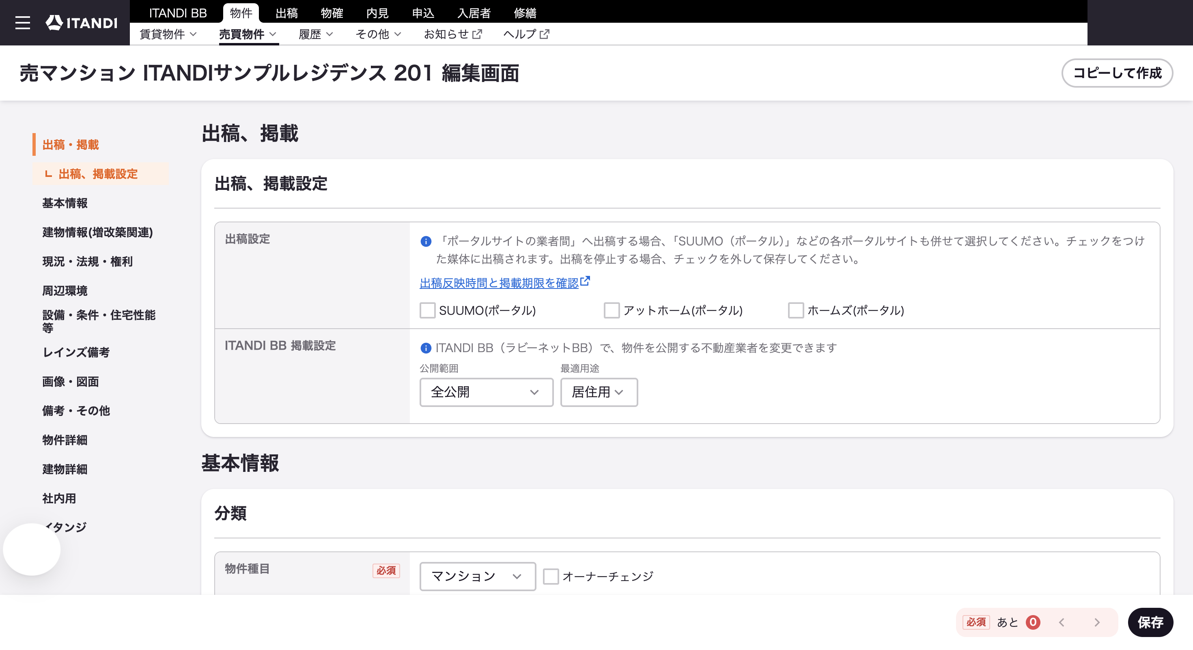
Task: Click the info icon in ITANDI BB 掲載設定
Action: coord(426,348)
